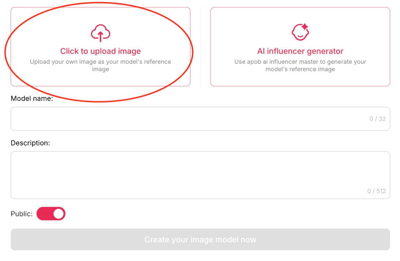
Task: Select the smiling face in the generator panel
Action: coord(299,35)
